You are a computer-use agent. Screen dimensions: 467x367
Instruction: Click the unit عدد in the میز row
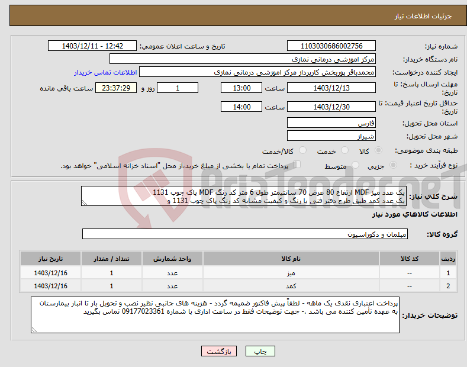(x=172, y=273)
